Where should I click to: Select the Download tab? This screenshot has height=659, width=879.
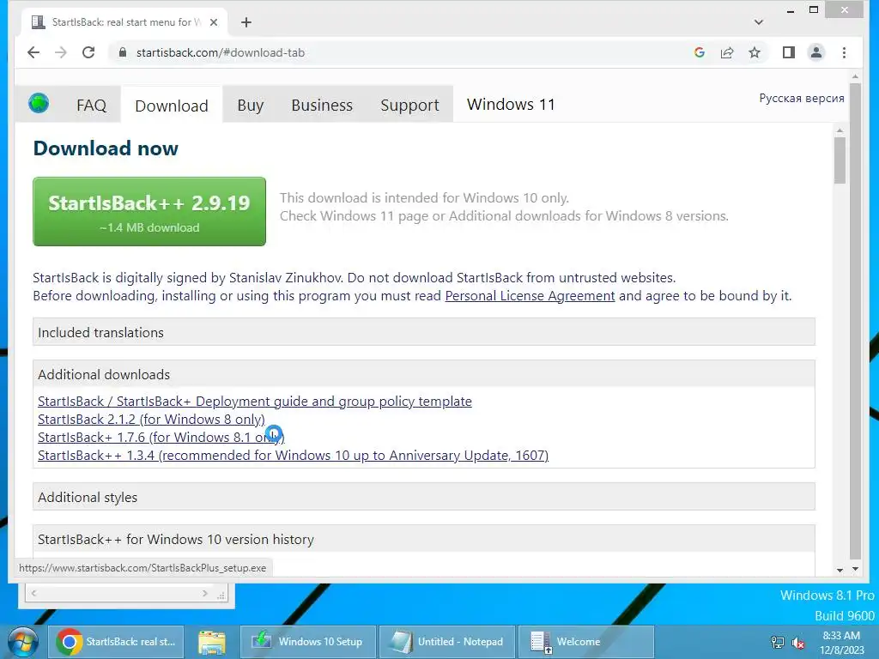tap(172, 106)
